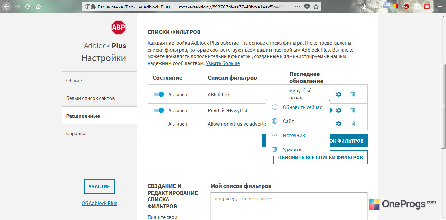Go back to previous page
446x220 pixels.
click(x=7, y=6)
